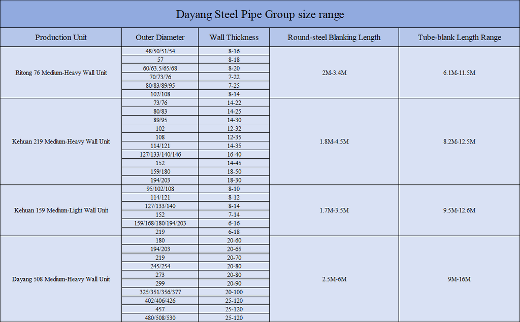The image size is (520, 322).
Task: Select wall thickness value '20-60'
Action: coord(234,240)
